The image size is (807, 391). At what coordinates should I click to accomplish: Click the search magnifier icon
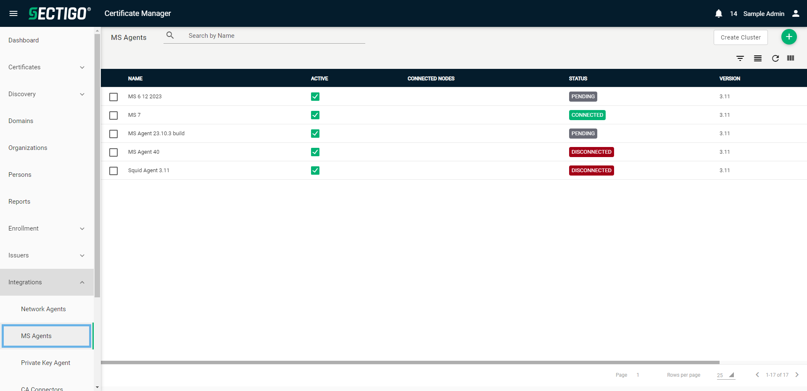tap(170, 35)
